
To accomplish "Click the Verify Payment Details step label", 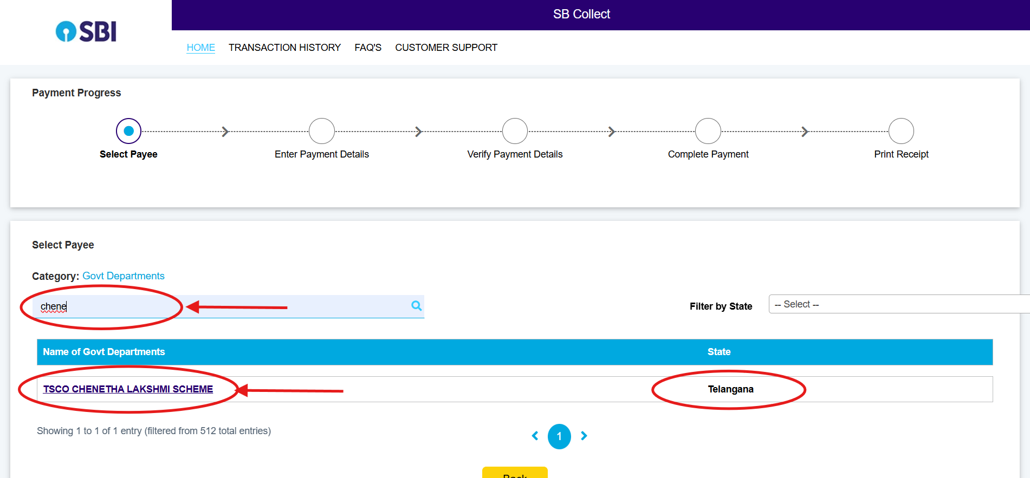I will pyautogui.click(x=515, y=154).
